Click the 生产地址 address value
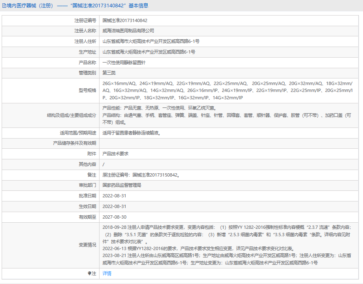 tap(148, 52)
